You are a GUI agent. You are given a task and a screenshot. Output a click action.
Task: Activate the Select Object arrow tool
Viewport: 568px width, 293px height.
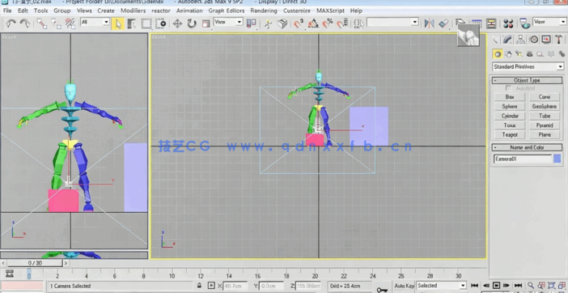118,23
